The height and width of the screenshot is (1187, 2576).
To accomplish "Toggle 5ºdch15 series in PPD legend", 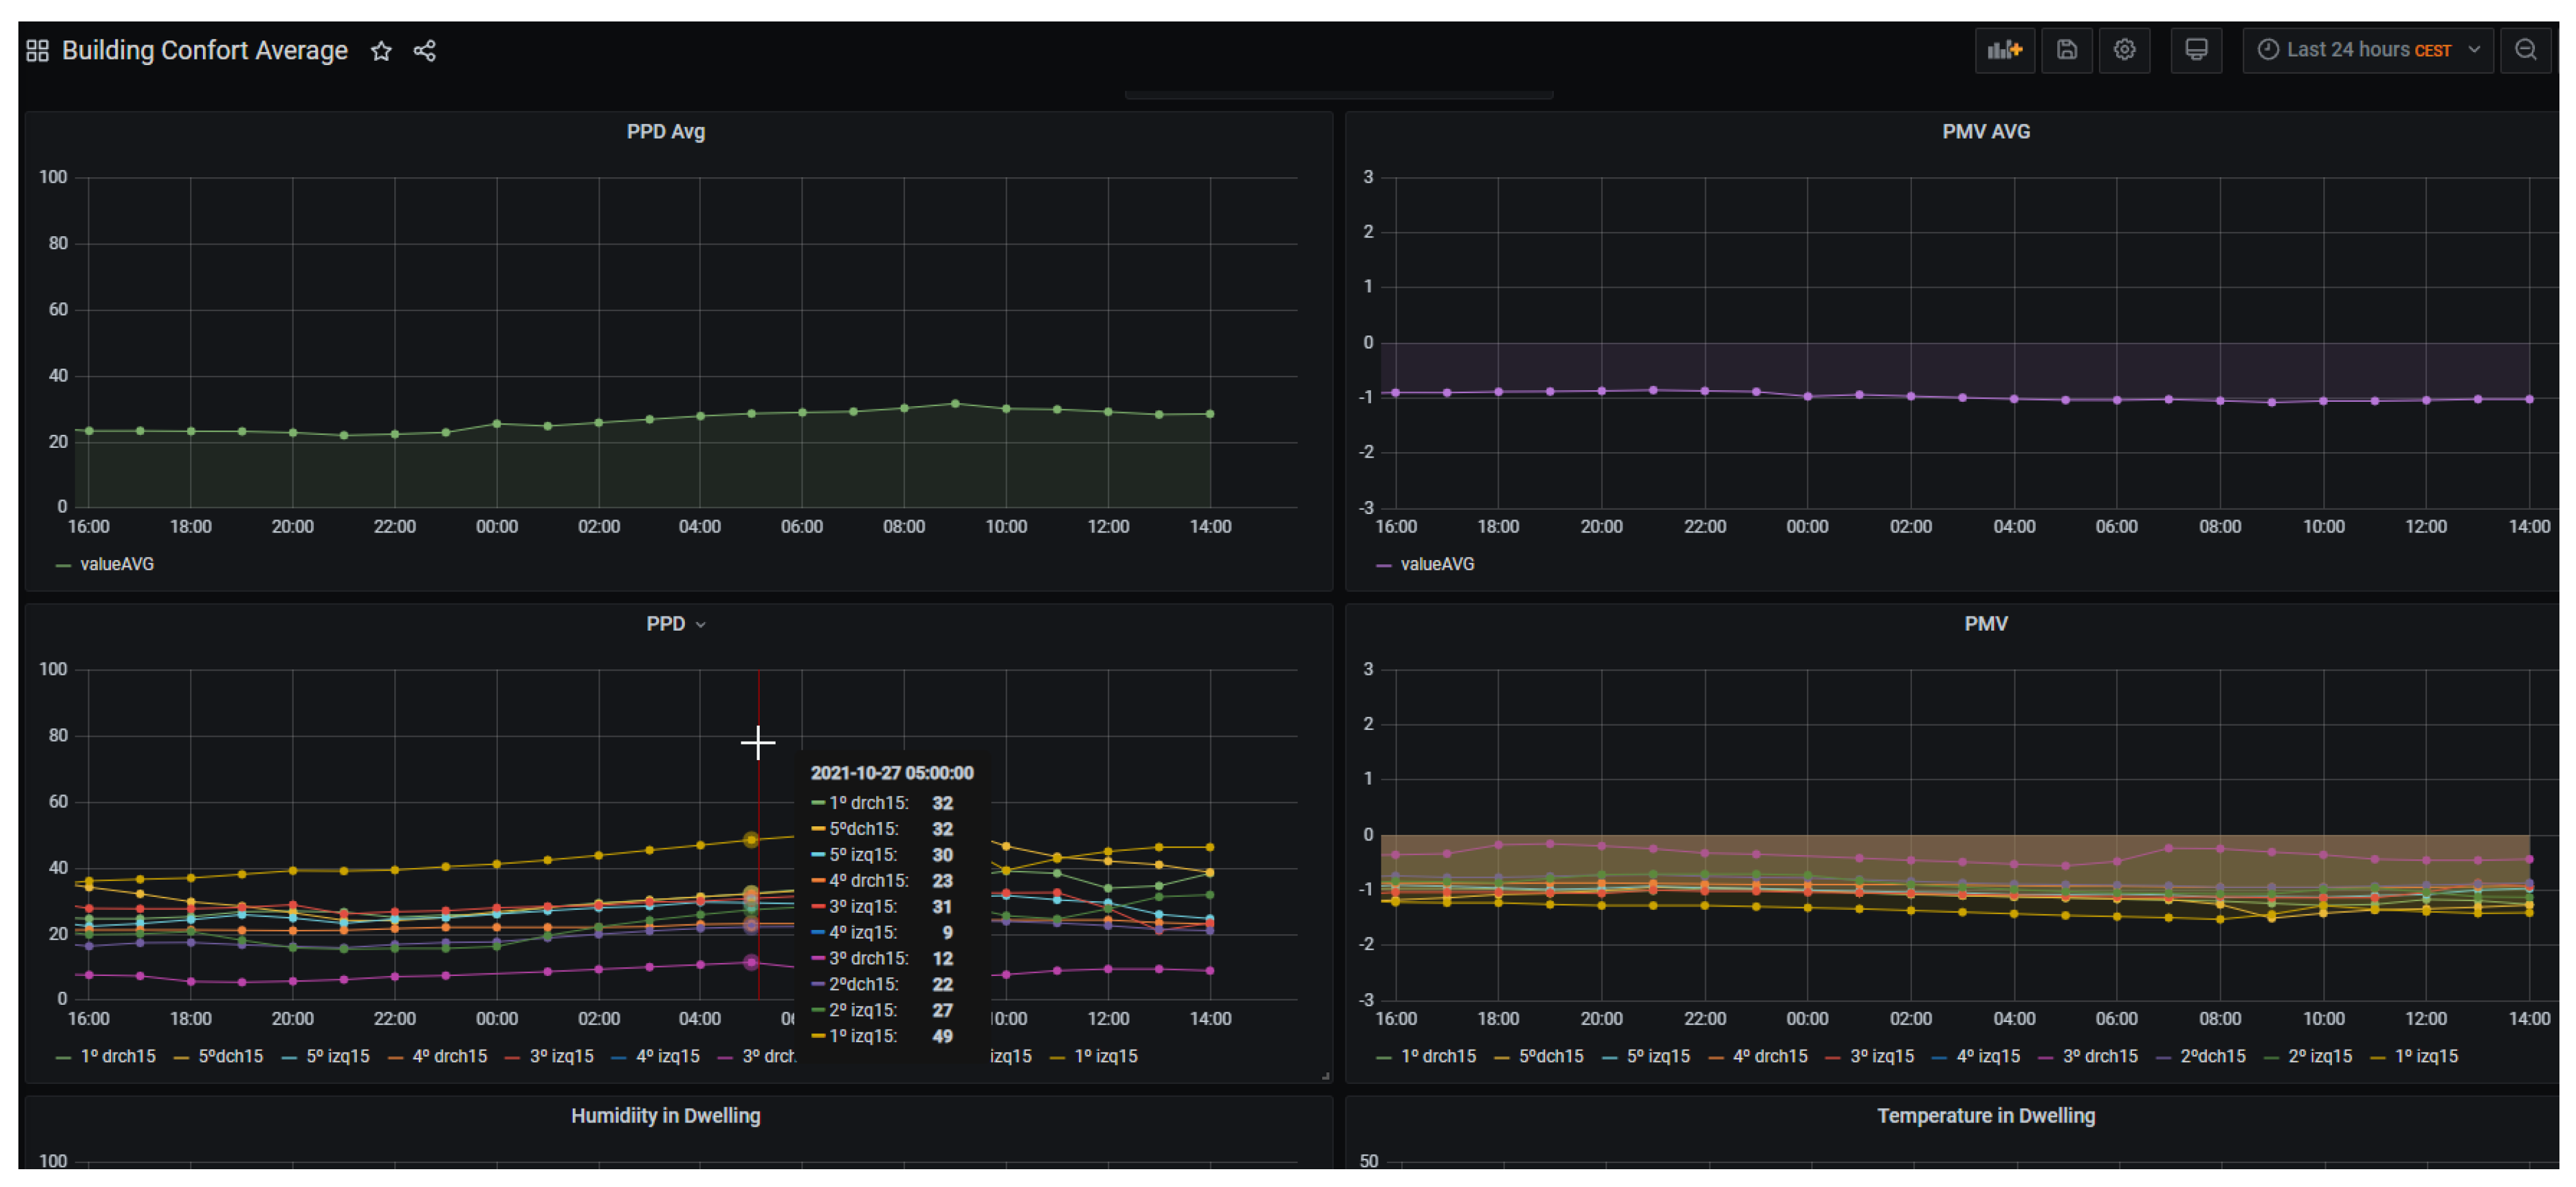I will tap(230, 1056).
